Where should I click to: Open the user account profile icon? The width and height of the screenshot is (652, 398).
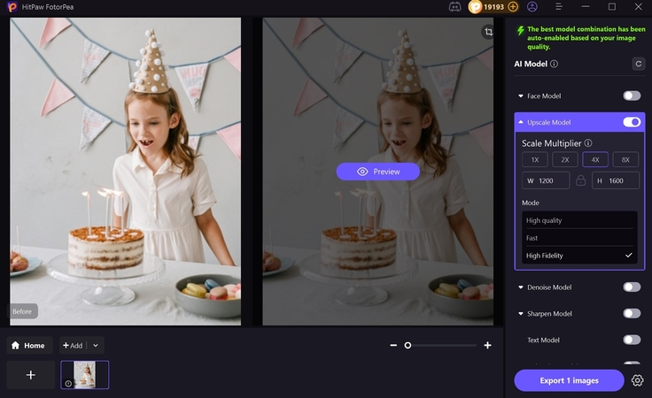[532, 7]
